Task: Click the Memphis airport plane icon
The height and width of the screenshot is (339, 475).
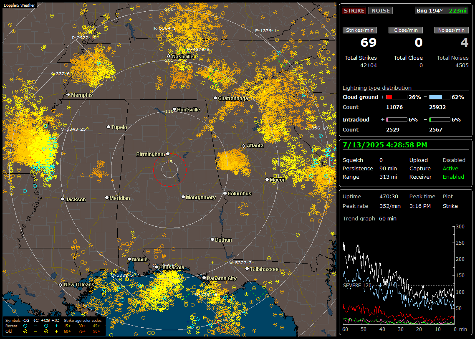Action: 68,95
